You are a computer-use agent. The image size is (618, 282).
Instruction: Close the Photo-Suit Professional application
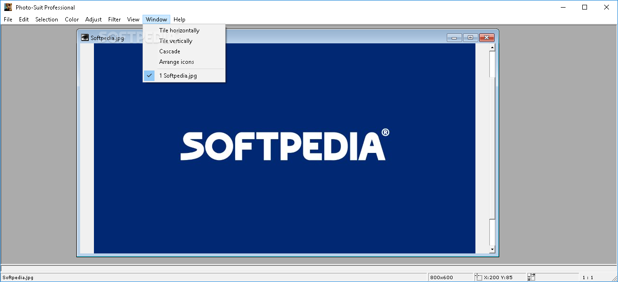(607, 7)
